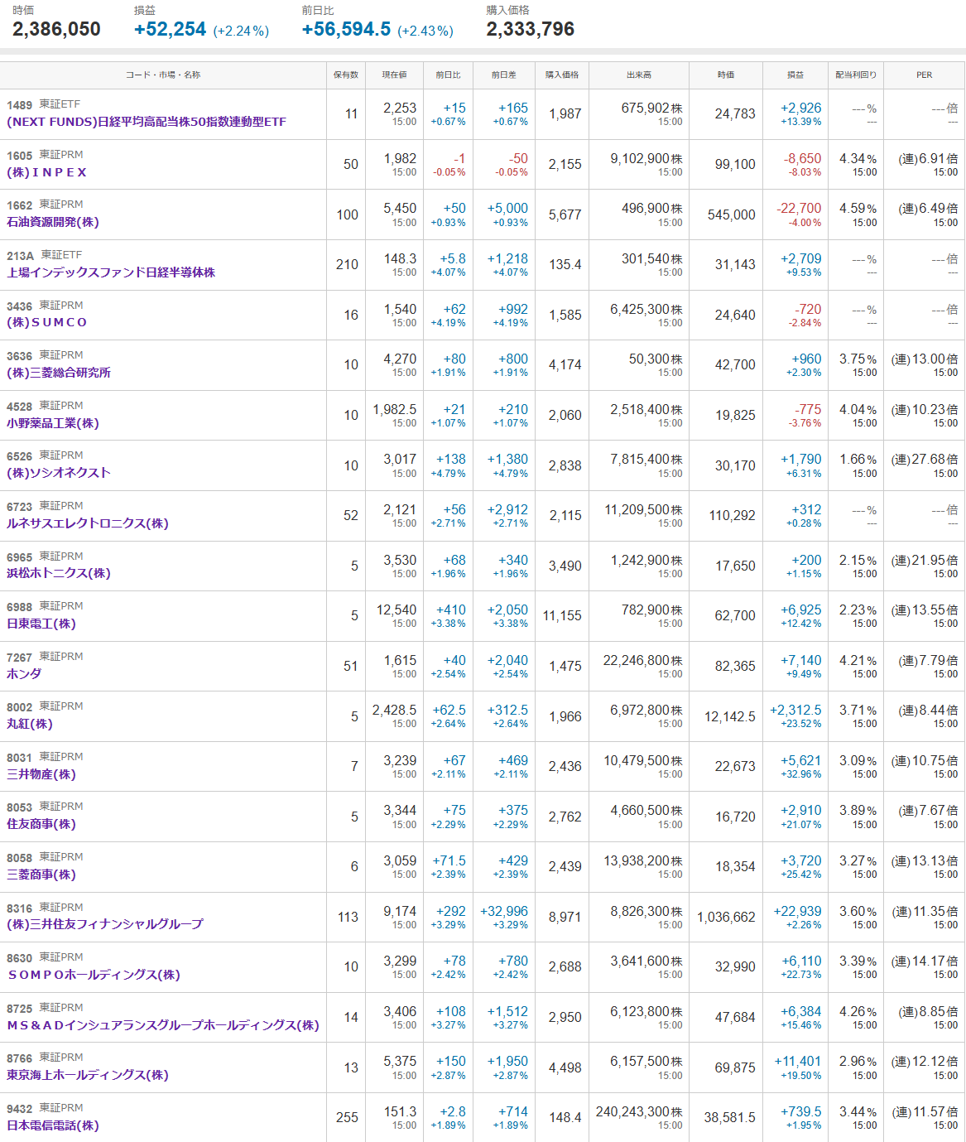The width and height of the screenshot is (966, 1142).
Task: Select the PER column header
Action: (x=924, y=75)
